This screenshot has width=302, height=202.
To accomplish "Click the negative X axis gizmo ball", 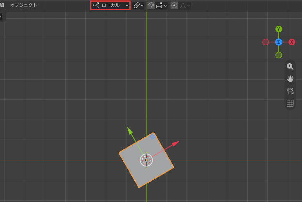I will click(266, 42).
